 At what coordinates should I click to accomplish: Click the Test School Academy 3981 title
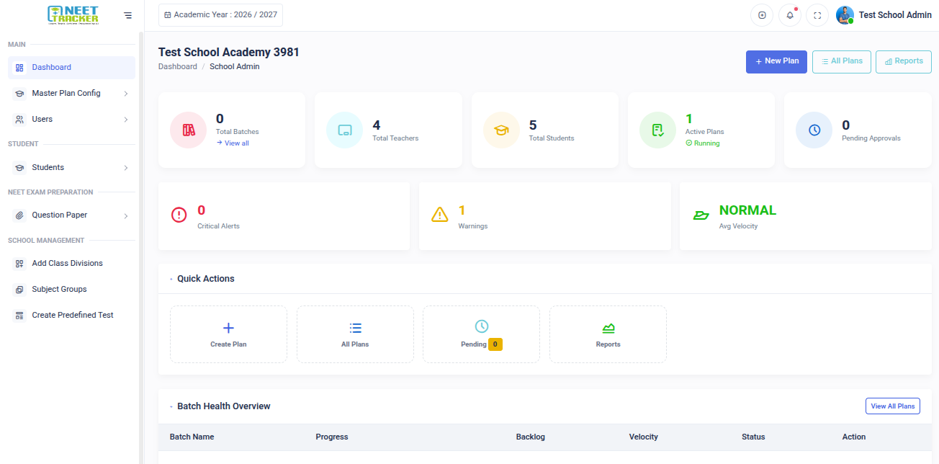229,52
